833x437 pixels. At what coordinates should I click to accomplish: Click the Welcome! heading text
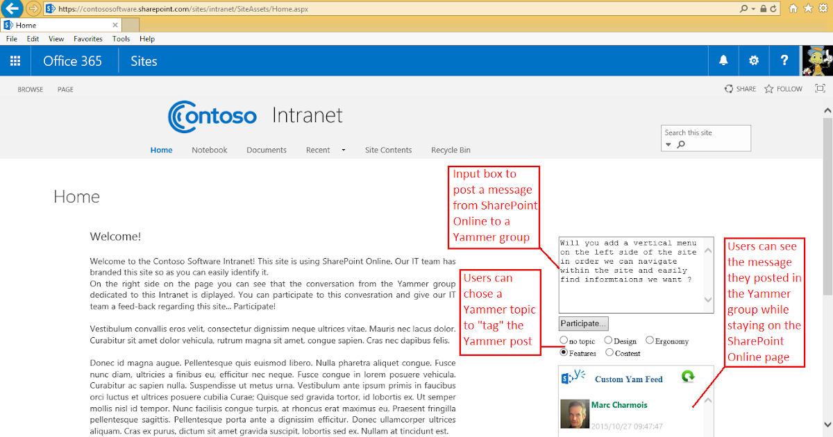(x=115, y=237)
